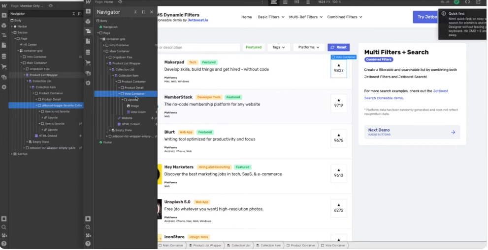The width and height of the screenshot is (488, 250).
Task: Select Product Container in bottom breadcrumb bar
Action: tap(300, 246)
